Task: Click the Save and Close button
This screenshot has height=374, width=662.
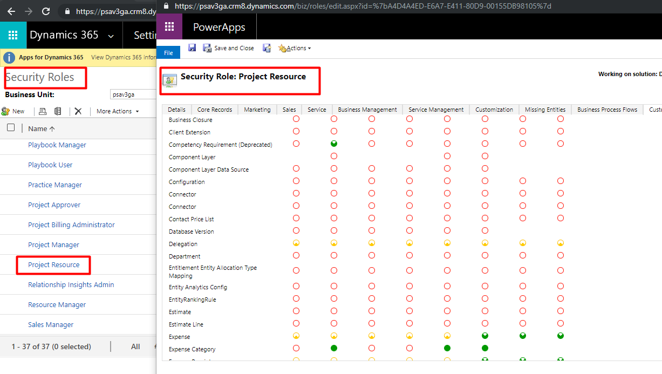Action: tap(228, 48)
